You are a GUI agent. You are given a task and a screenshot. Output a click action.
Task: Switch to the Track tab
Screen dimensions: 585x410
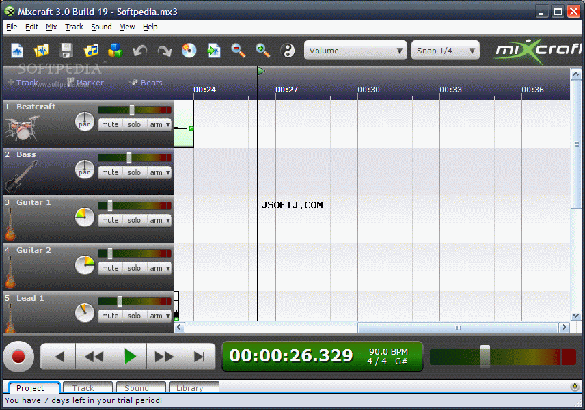tap(87, 387)
